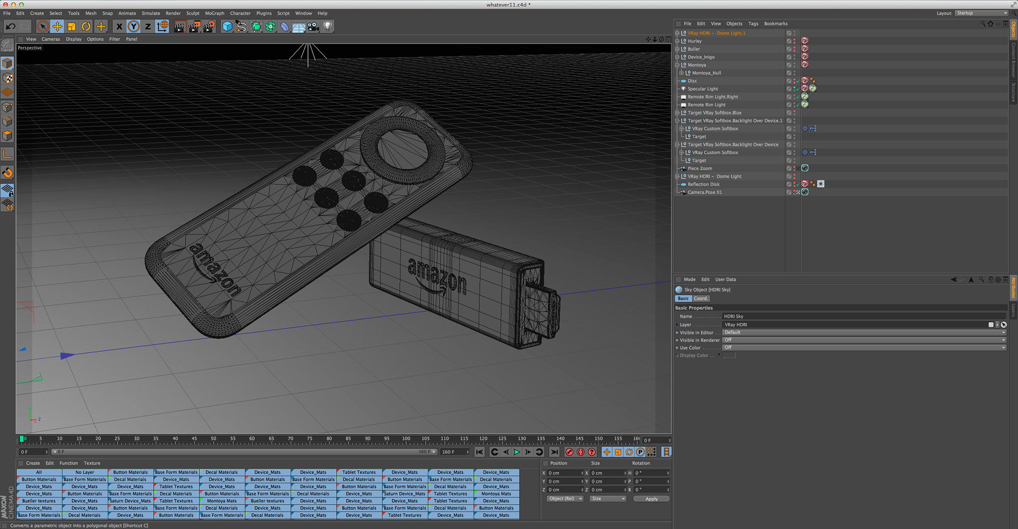The height and width of the screenshot is (529, 1018).
Task: Click the Undo arrow icon
Action: (11, 26)
